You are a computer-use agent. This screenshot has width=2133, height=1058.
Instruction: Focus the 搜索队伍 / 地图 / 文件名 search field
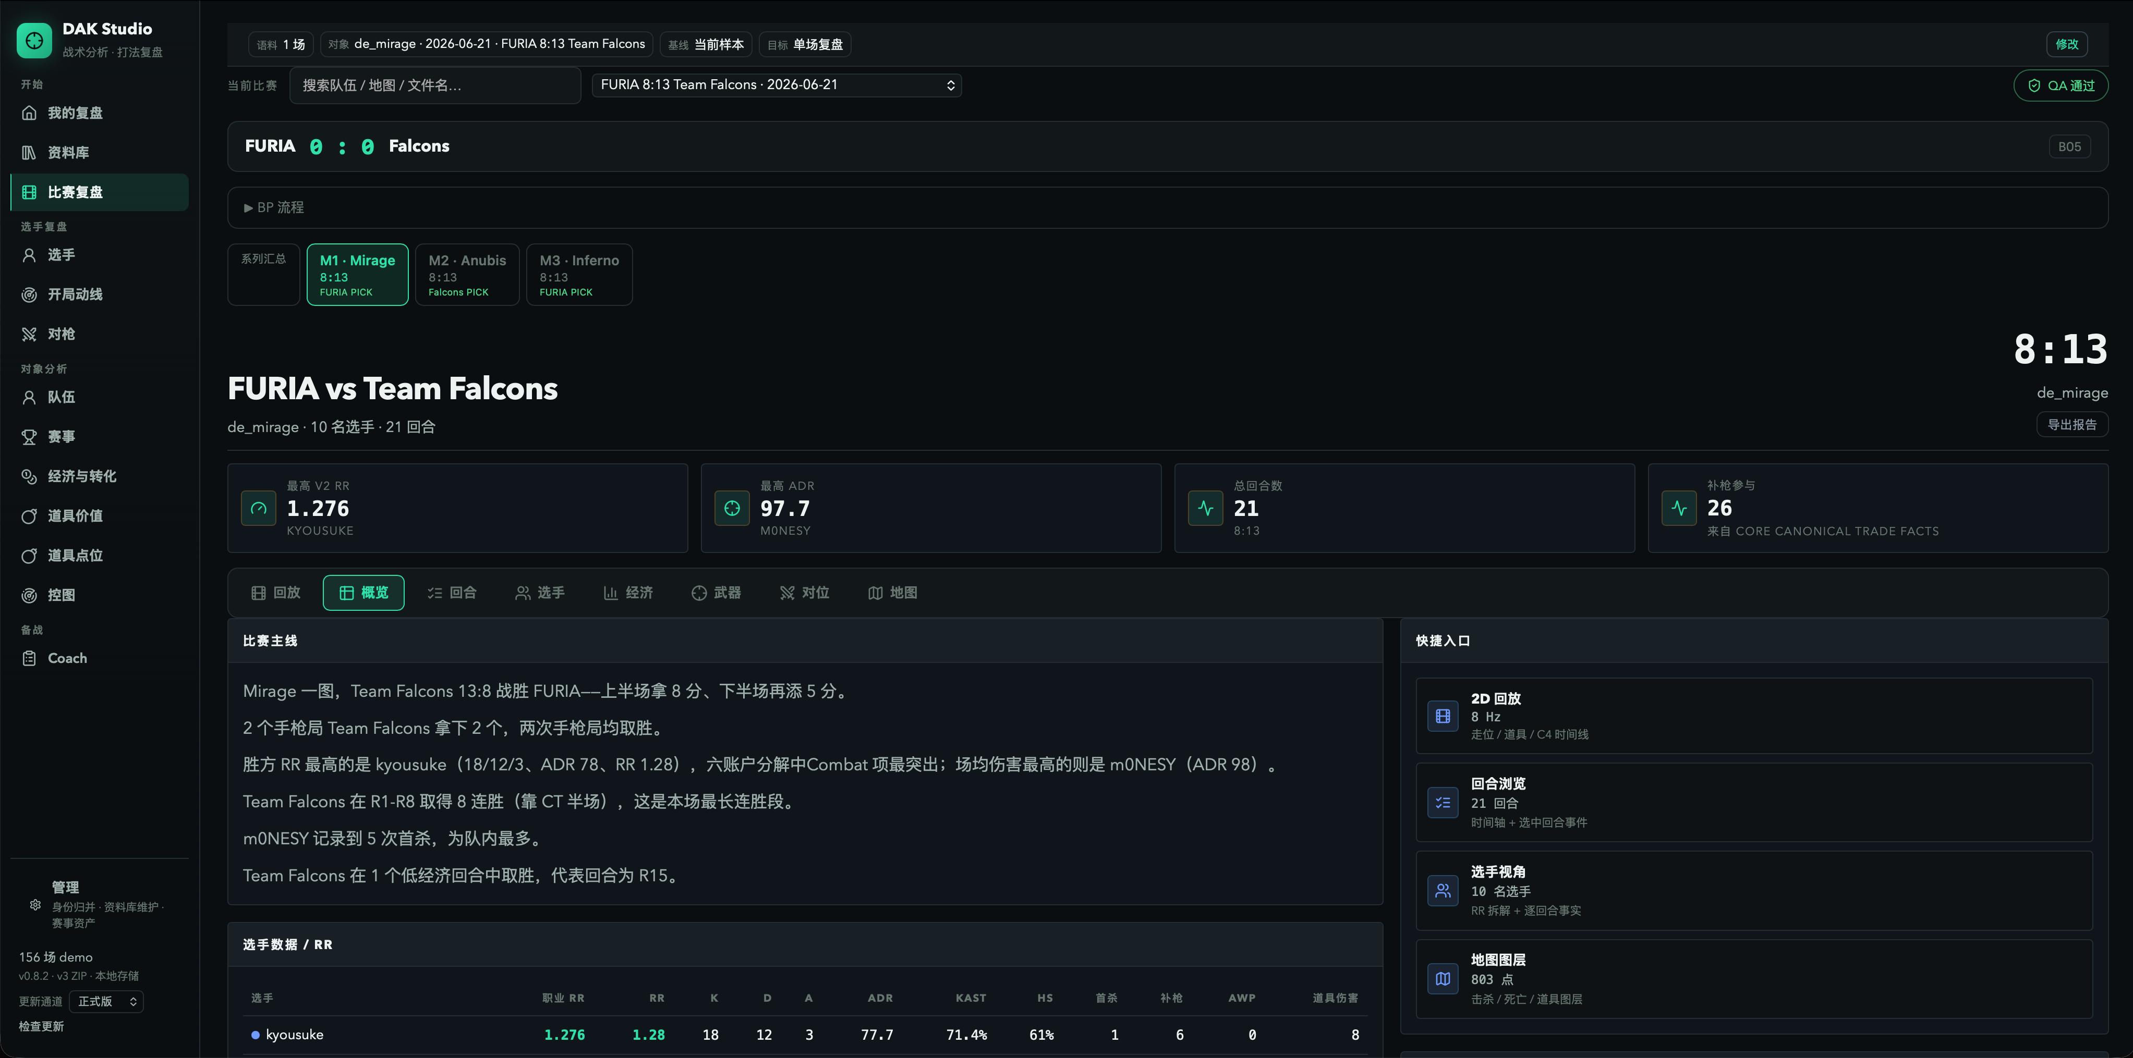(435, 85)
